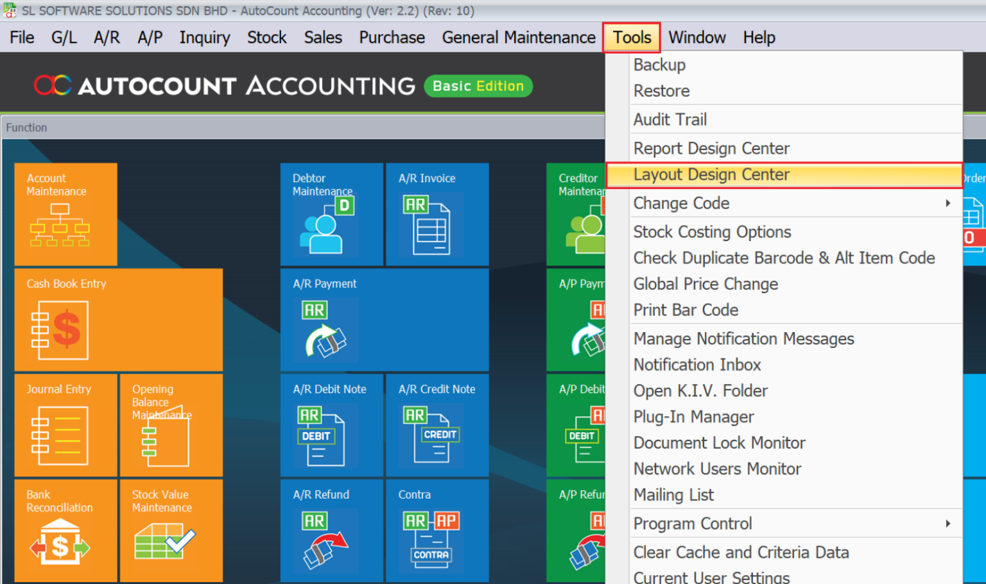This screenshot has width=986, height=584.
Task: Open the A/P Payment tile
Action: click(576, 320)
